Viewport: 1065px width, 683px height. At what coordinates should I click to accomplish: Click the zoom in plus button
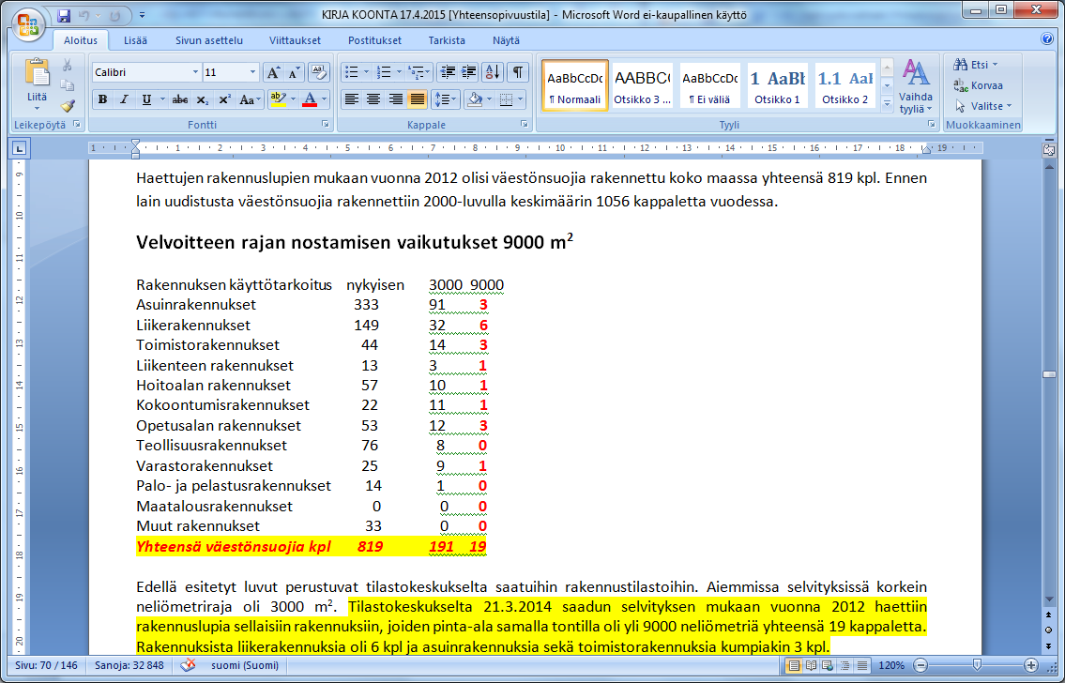click(1031, 665)
